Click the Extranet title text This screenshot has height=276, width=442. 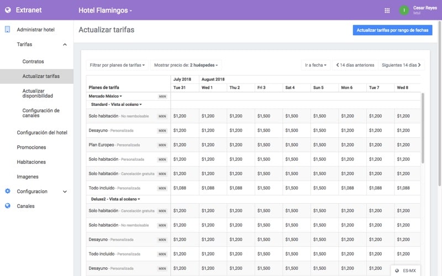click(29, 10)
